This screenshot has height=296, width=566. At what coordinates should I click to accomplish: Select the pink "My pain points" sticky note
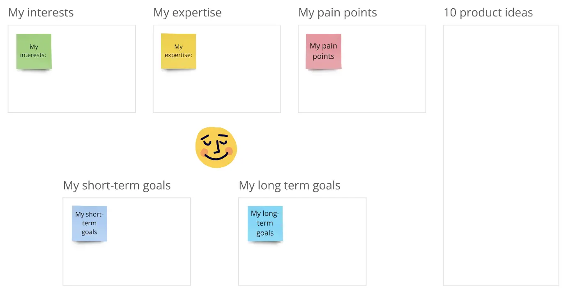[x=323, y=51]
